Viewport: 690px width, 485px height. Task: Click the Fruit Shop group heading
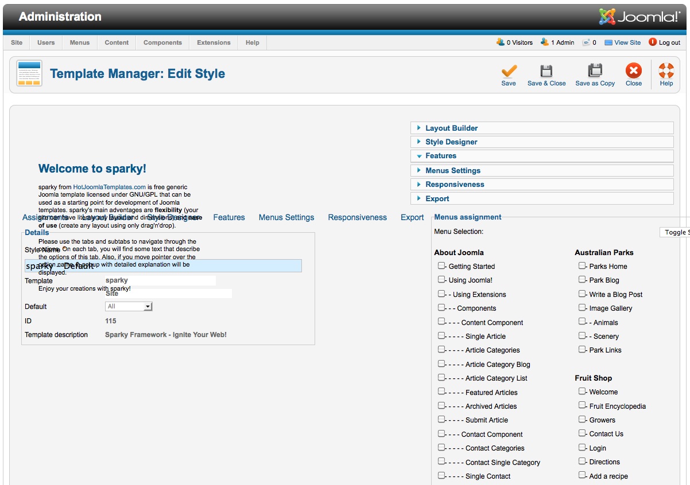[594, 378]
